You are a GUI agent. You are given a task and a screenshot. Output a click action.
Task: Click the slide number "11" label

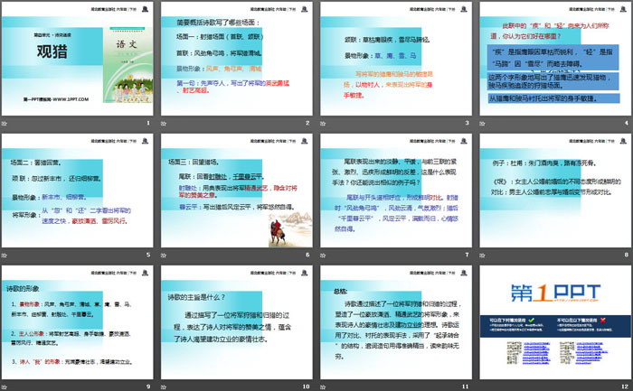(x=466, y=386)
